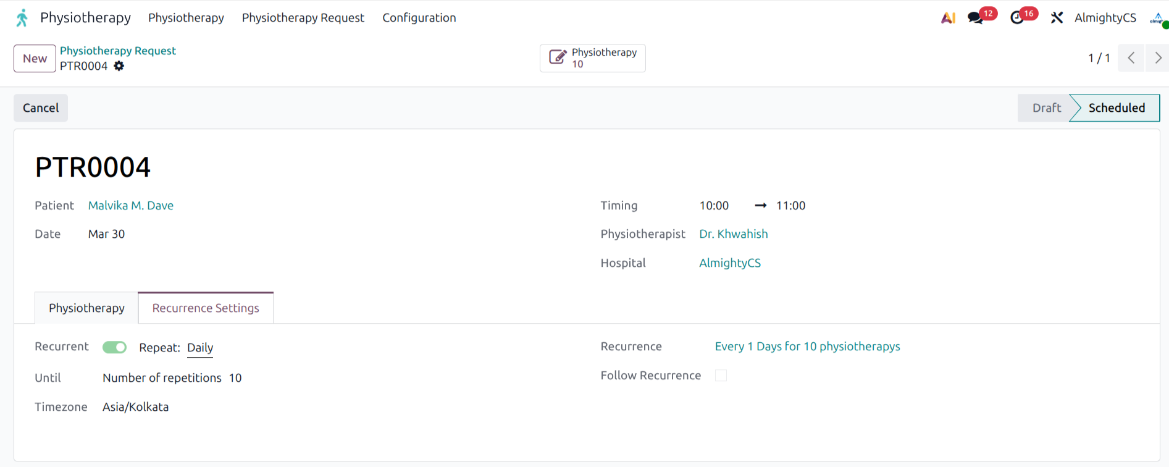
Task: Click the Date field showing Mar 30
Action: click(x=106, y=234)
